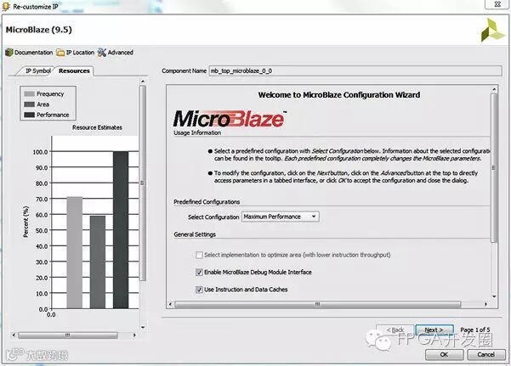Click down arrow of wizard page scrollbar
This screenshot has width=511, height=366.
[x=494, y=296]
